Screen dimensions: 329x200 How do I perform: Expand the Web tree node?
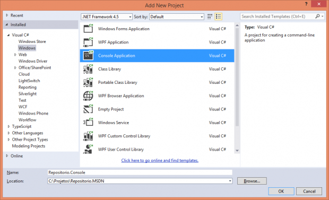click(x=15, y=55)
